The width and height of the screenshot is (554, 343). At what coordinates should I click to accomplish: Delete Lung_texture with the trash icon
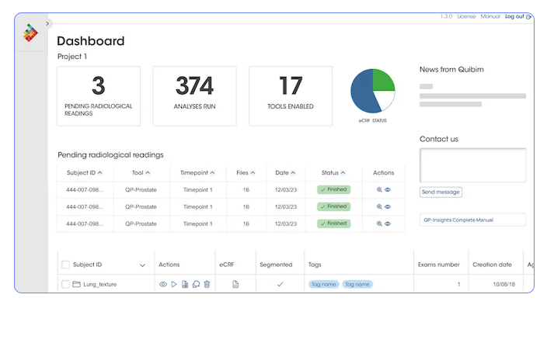[x=207, y=285]
